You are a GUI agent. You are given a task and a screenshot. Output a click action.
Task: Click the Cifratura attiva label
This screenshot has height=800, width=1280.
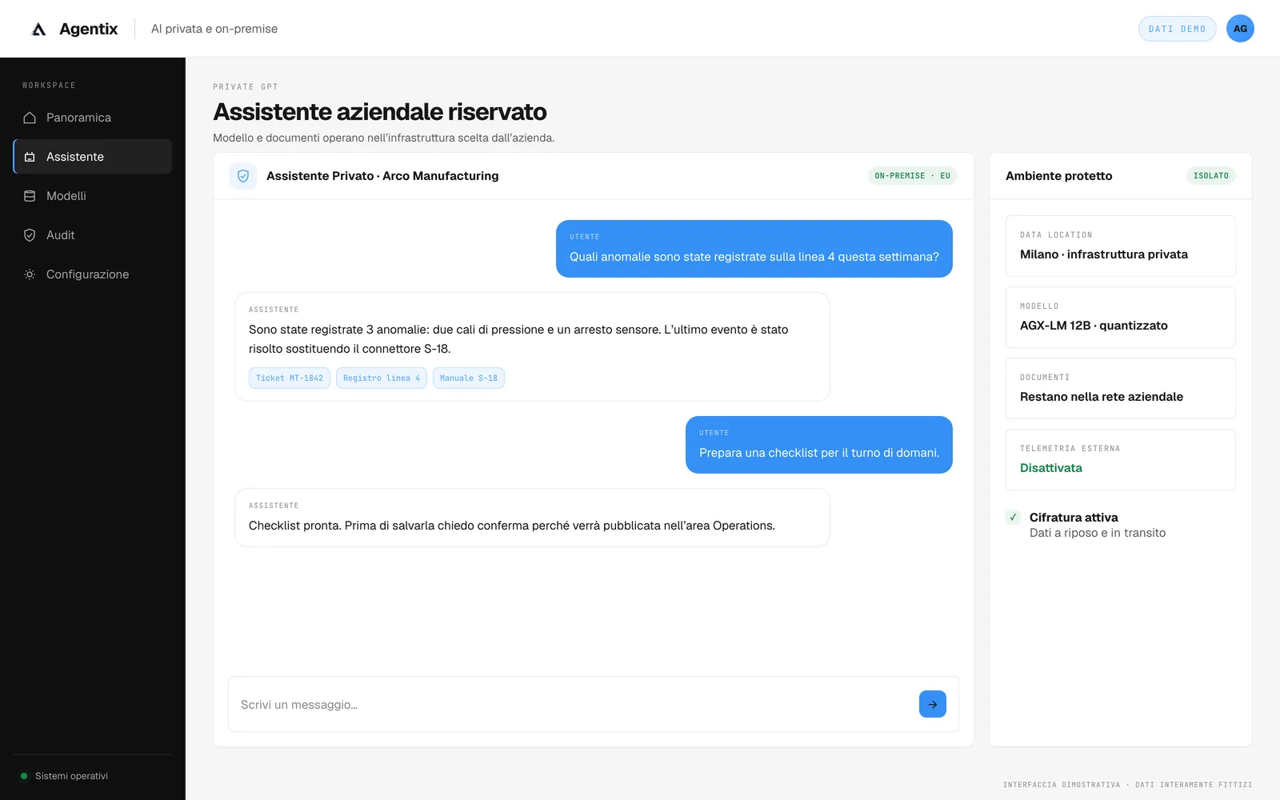point(1074,518)
